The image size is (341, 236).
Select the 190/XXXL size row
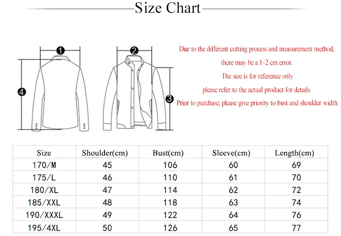[170, 215]
